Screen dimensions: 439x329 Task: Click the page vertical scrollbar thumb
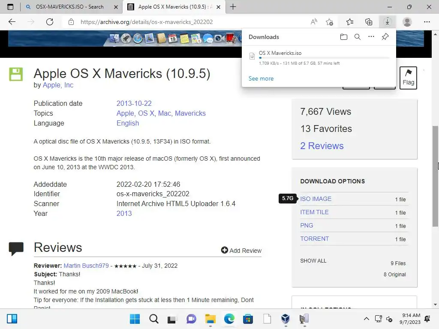tap(435, 176)
